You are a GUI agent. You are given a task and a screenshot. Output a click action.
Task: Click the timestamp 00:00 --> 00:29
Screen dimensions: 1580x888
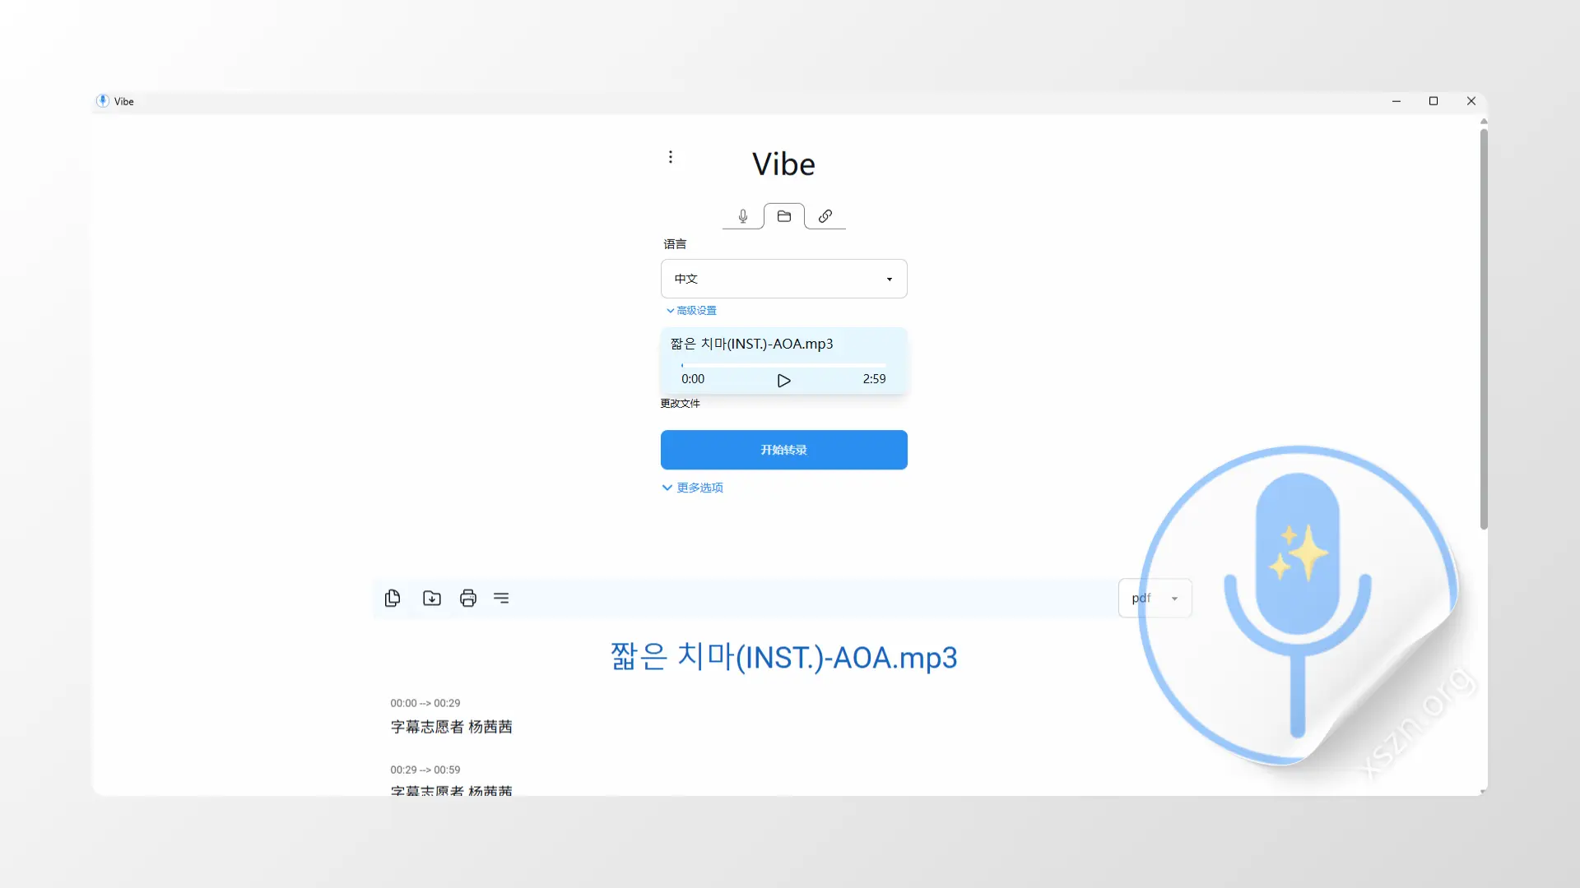click(425, 703)
